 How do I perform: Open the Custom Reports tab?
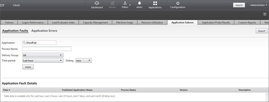coord(247,23)
